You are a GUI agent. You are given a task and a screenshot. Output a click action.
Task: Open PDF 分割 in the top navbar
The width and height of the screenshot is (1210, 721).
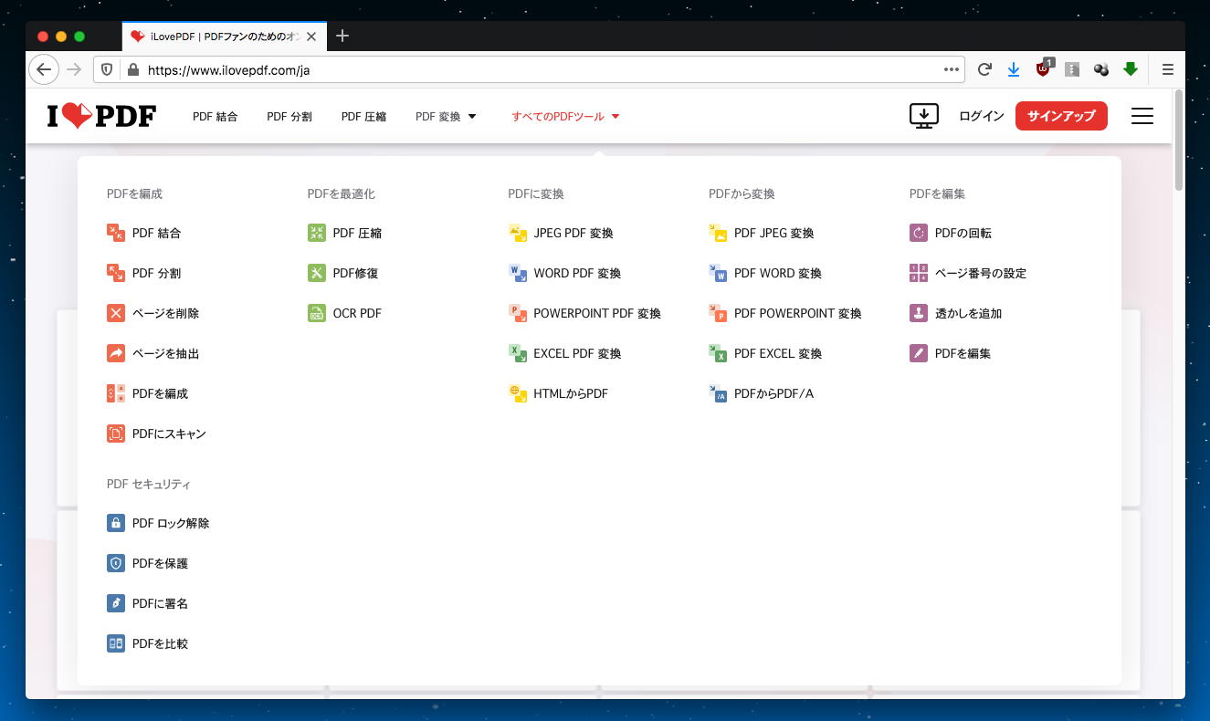coord(289,117)
